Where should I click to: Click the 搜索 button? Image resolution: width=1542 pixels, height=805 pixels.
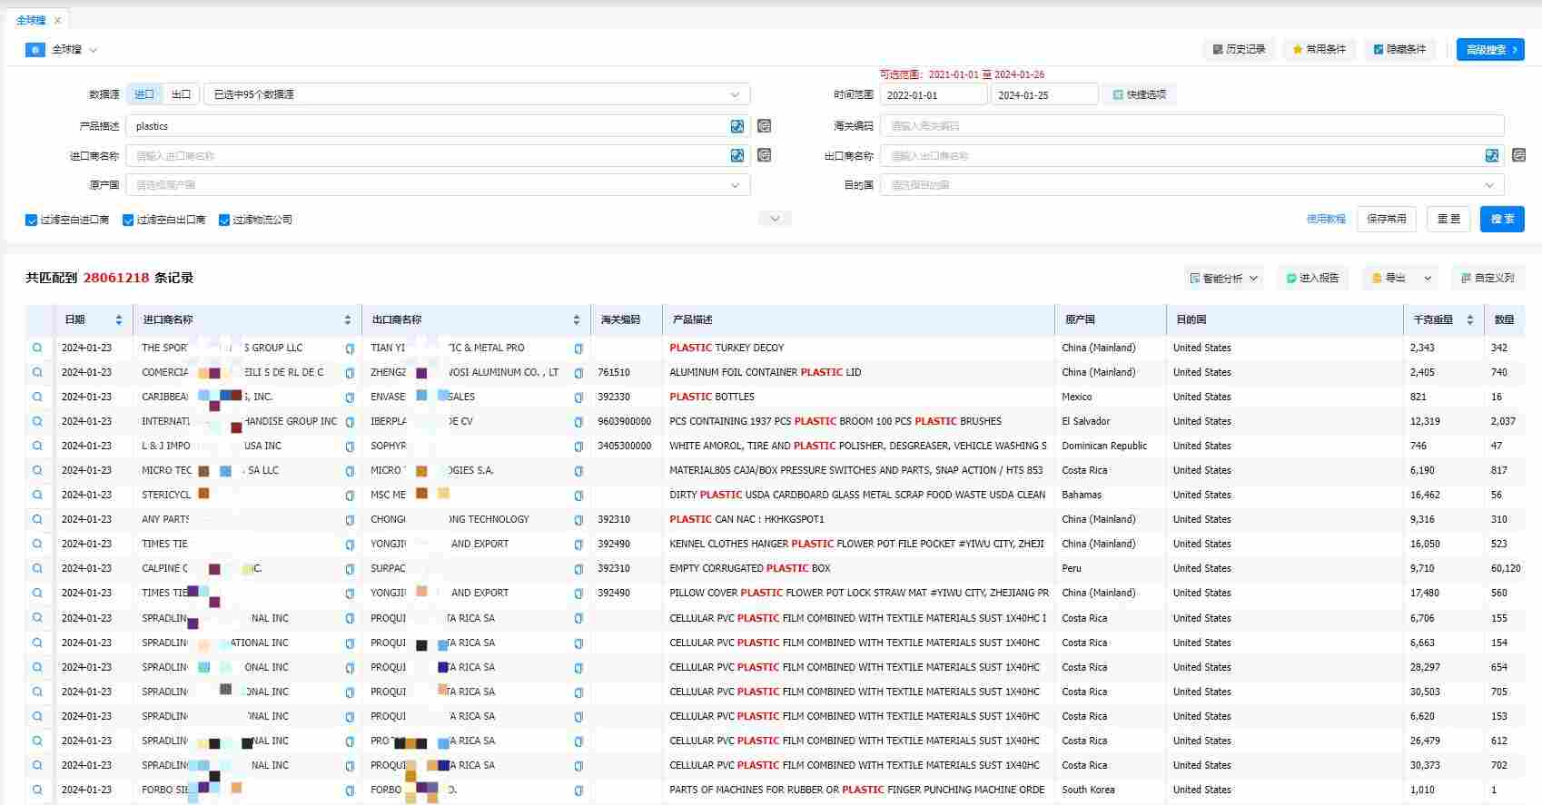click(1502, 219)
